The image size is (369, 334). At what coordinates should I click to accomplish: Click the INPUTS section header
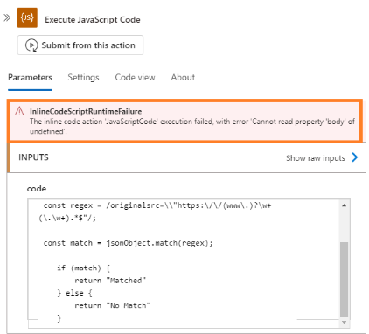pos(33,157)
